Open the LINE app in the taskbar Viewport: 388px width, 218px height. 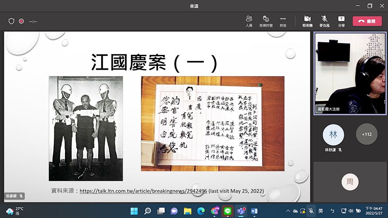(x=227, y=211)
